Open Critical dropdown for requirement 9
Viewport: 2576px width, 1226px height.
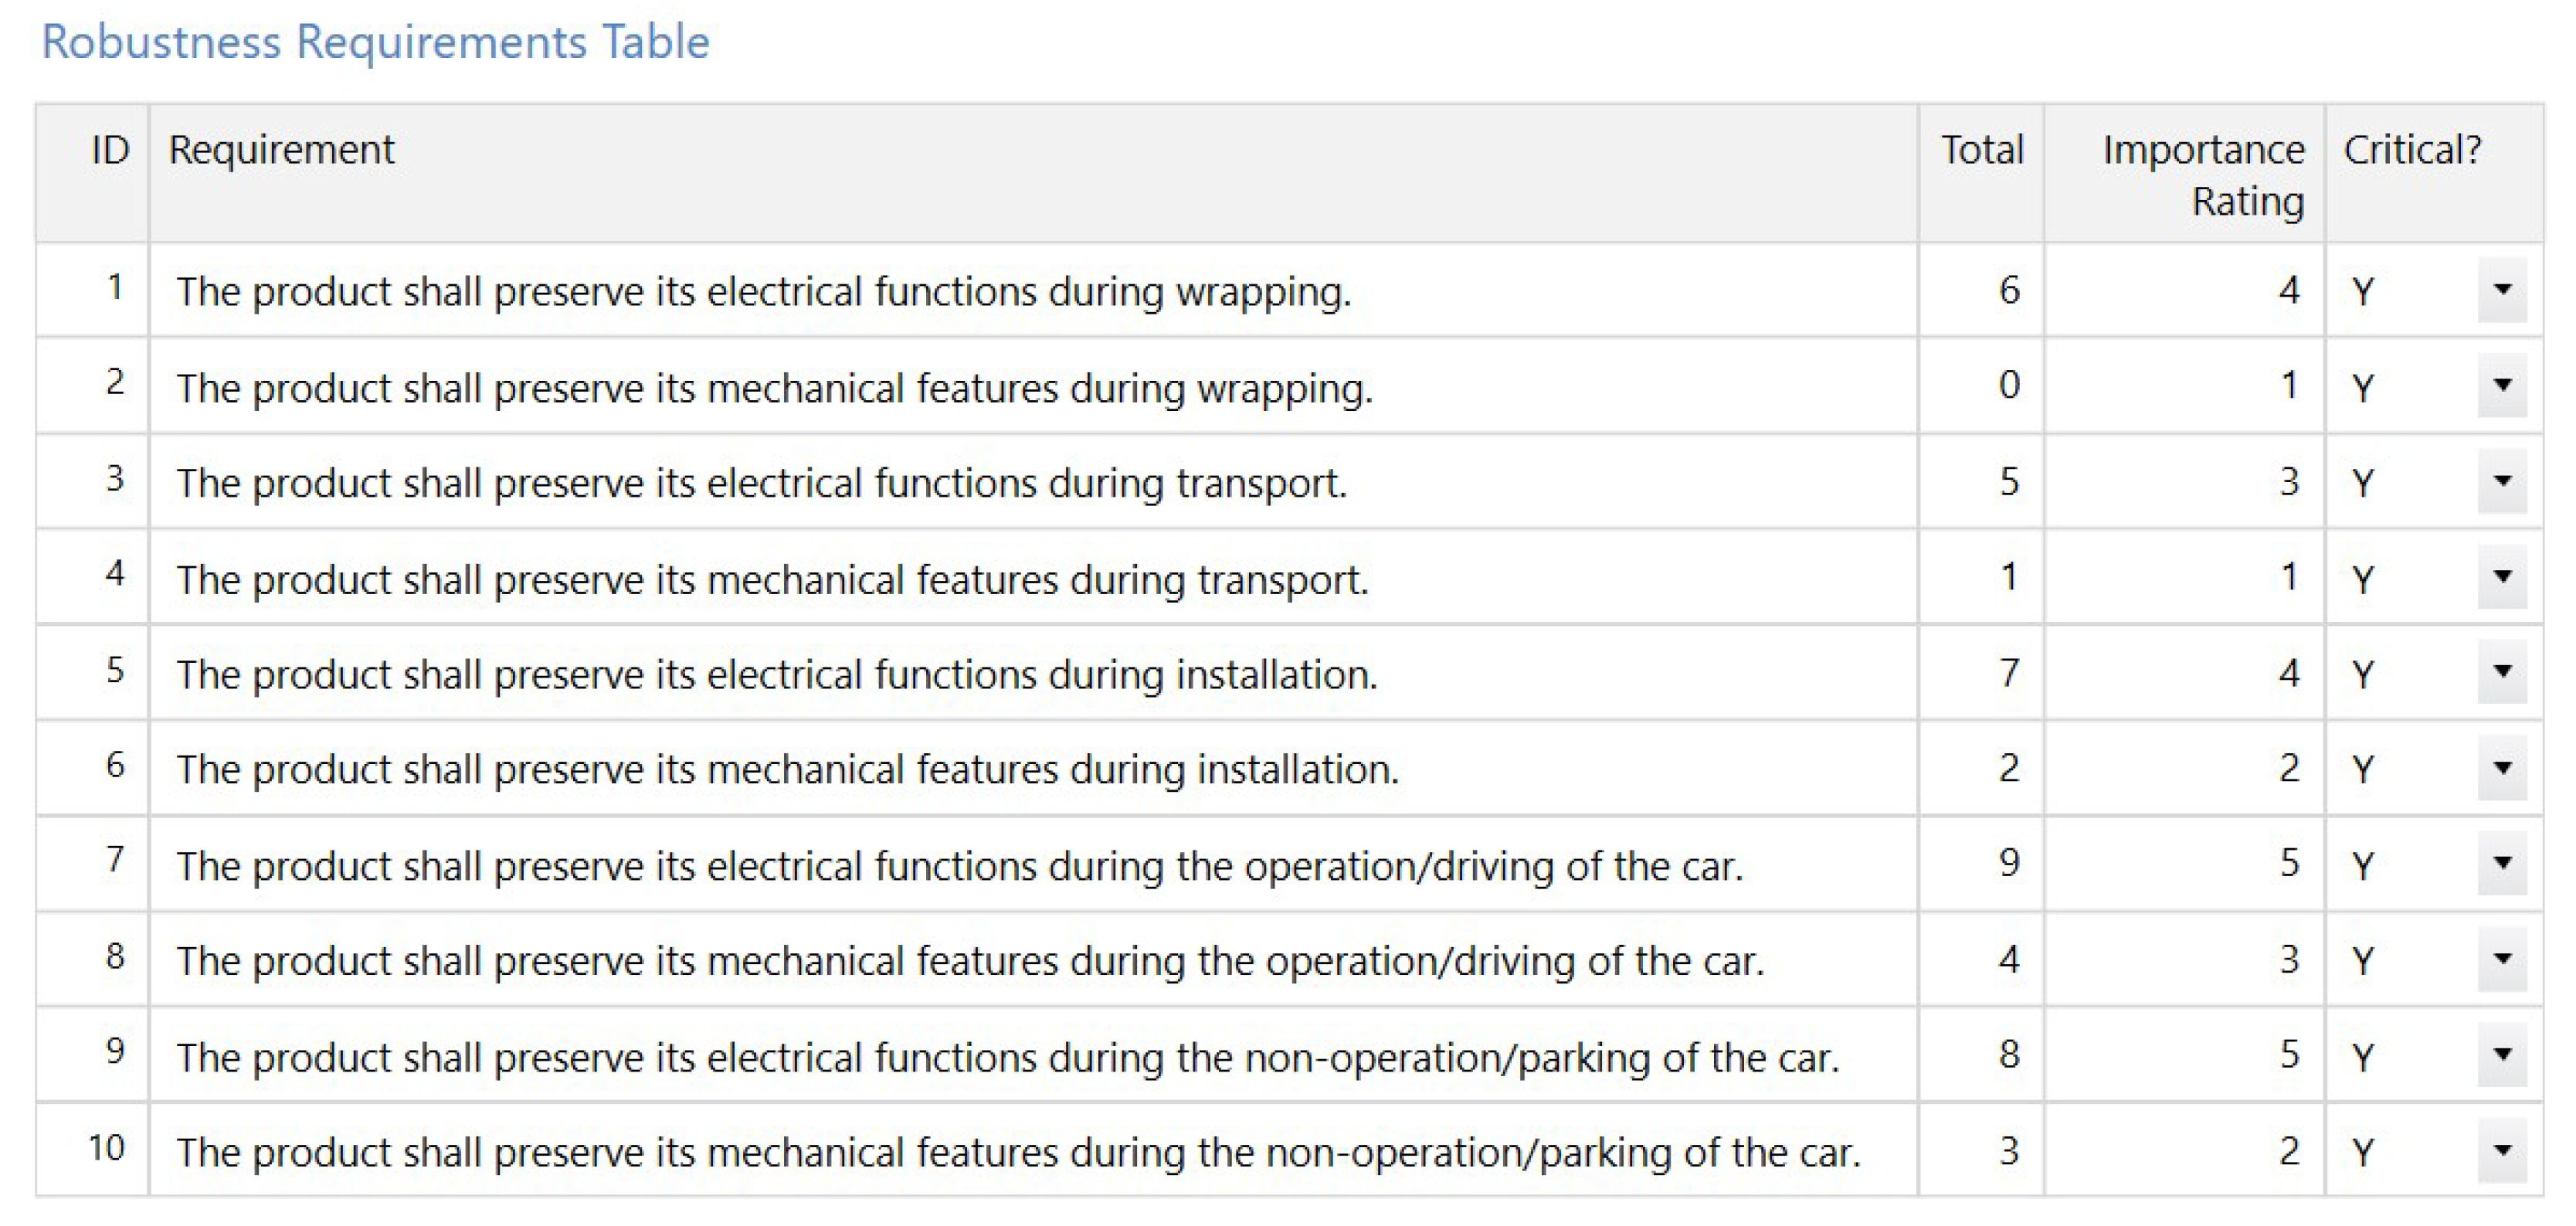point(2501,1055)
